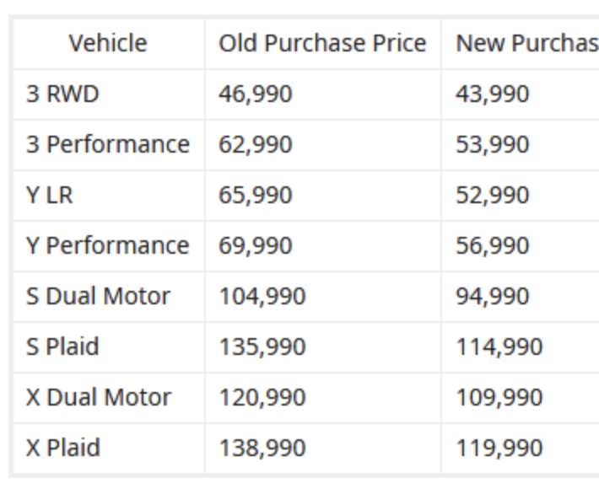Click the 104,990 old price value
The image size is (599, 489).
point(262,296)
